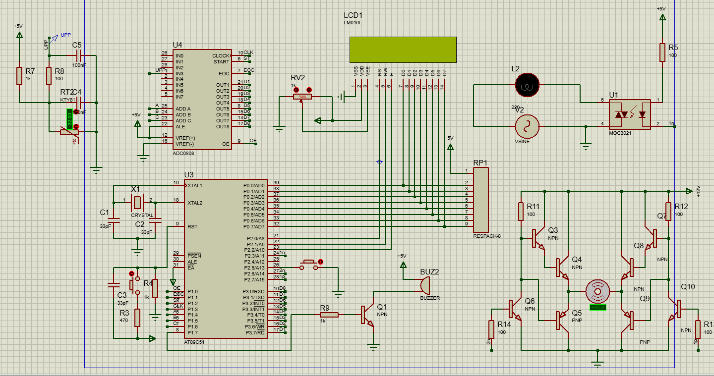Screen dimensions: 714x376
Task: Click the Q10 transistor label
Action: [x=688, y=287]
